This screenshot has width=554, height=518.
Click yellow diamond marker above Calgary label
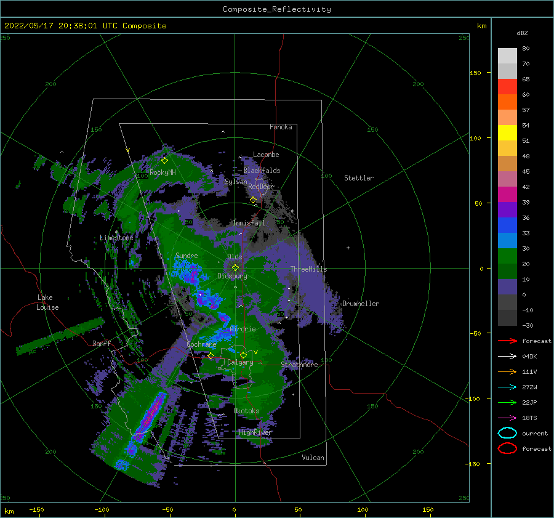coord(243,355)
